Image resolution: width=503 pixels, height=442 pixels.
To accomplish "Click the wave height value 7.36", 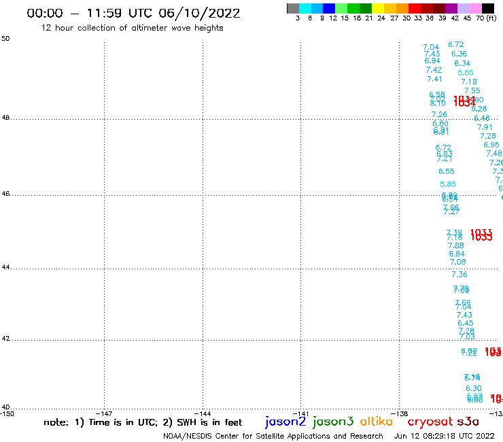I will (x=459, y=275).
